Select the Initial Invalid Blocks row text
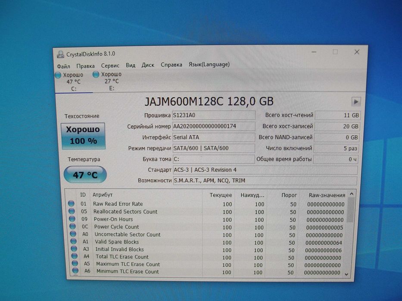This screenshot has height=301, width=402. pos(119,249)
